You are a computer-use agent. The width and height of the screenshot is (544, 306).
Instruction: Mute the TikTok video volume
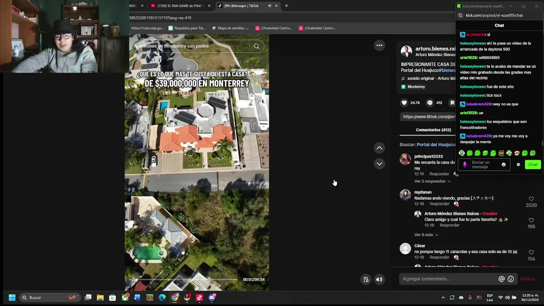coord(379,279)
